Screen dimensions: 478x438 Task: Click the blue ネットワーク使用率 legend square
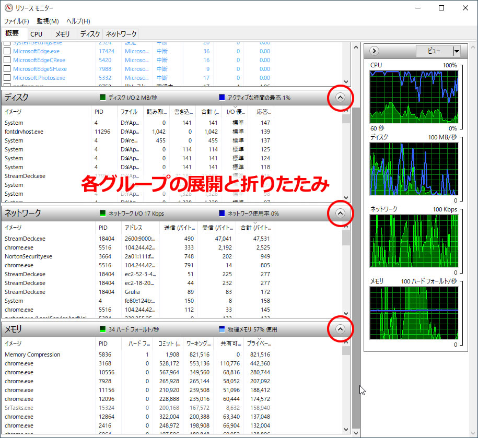[222, 213]
